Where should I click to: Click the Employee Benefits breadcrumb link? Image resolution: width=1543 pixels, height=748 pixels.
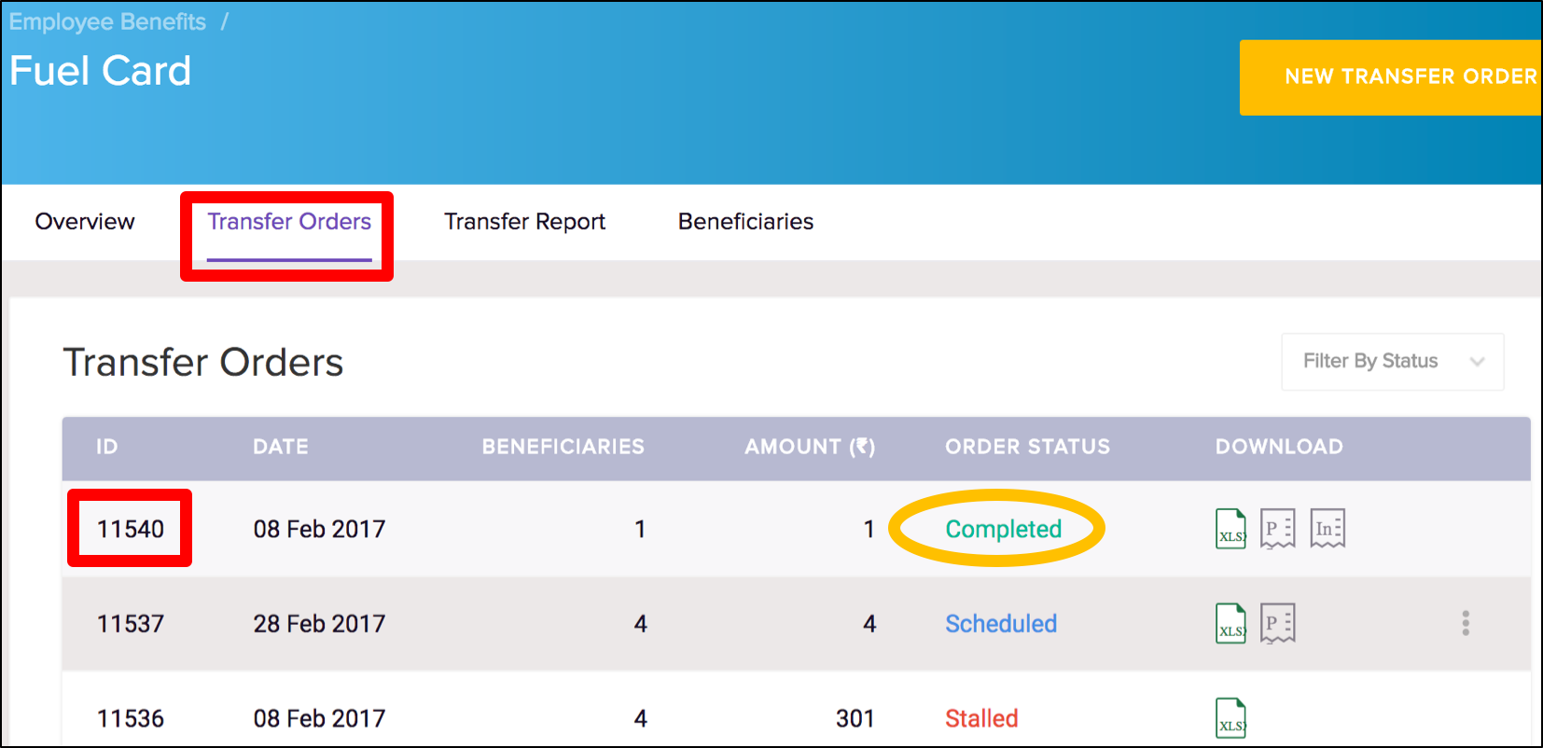107,21
